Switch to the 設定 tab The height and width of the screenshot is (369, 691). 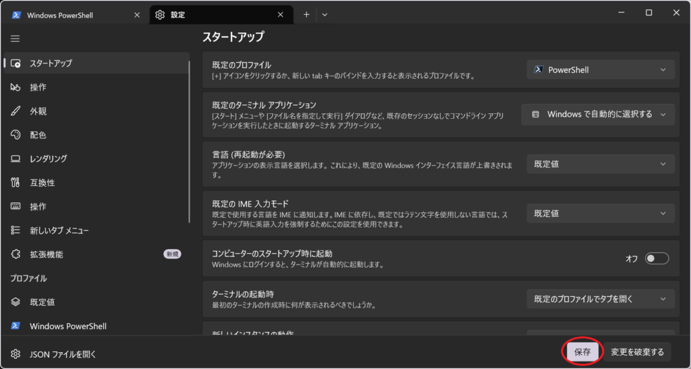pos(221,15)
